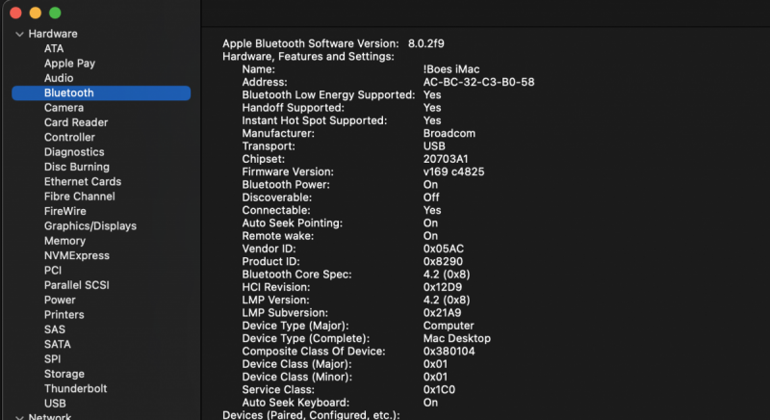Click firmware version v169 c4825

pos(453,171)
